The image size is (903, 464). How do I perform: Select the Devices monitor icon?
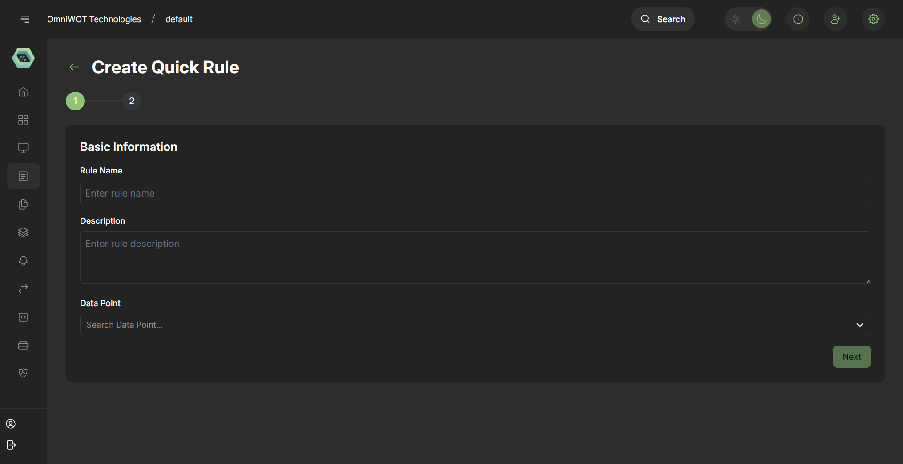[x=23, y=148]
